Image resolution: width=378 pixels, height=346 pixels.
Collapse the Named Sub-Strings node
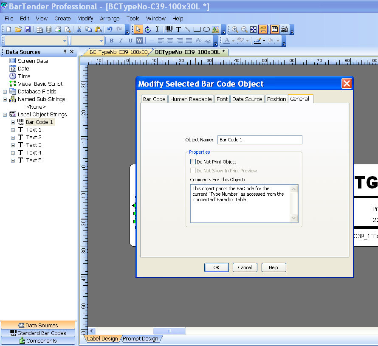(5, 99)
